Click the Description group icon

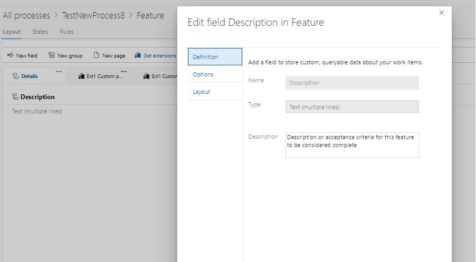pos(15,96)
